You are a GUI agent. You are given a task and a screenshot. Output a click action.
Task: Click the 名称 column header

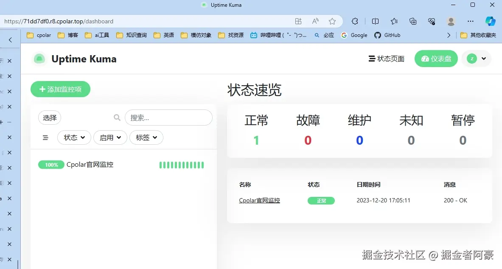tap(245, 185)
